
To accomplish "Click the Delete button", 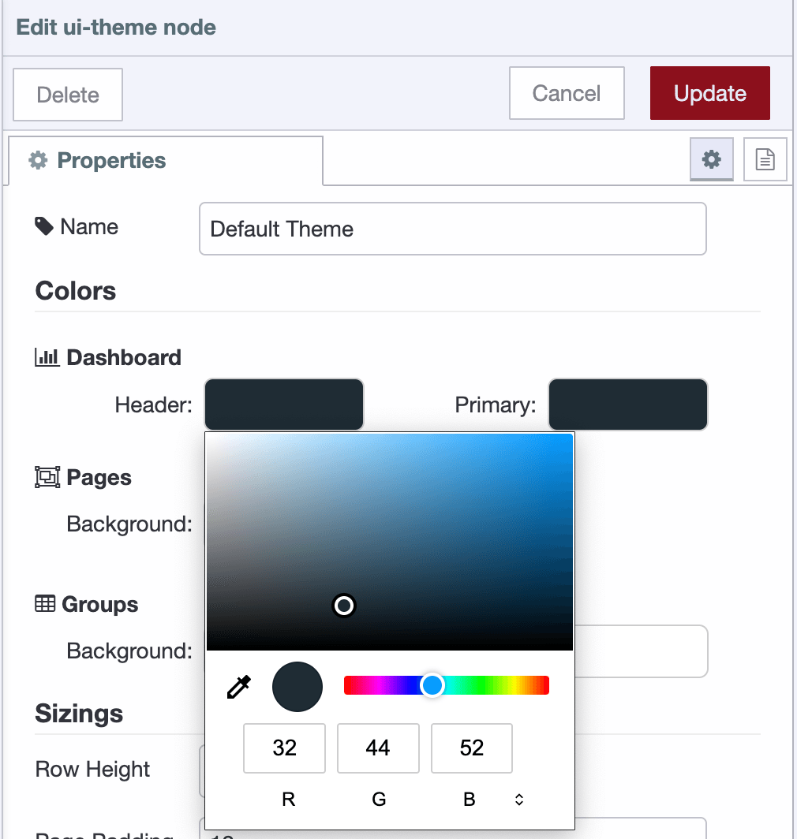I will 67,94.
